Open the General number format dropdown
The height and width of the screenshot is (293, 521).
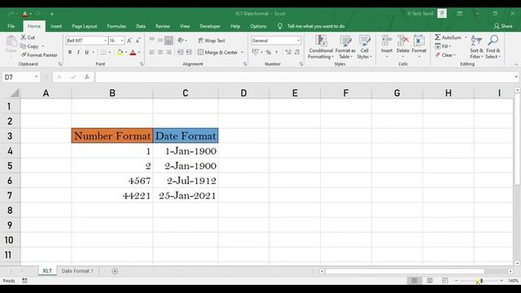(298, 41)
